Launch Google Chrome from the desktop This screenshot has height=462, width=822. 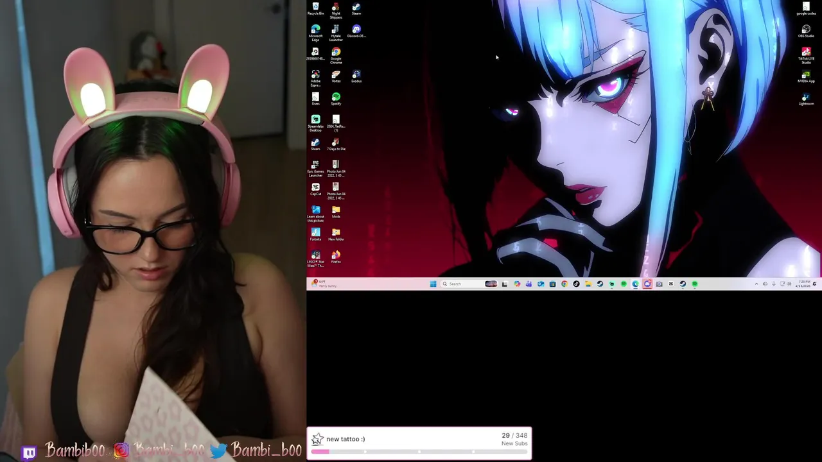(336, 55)
